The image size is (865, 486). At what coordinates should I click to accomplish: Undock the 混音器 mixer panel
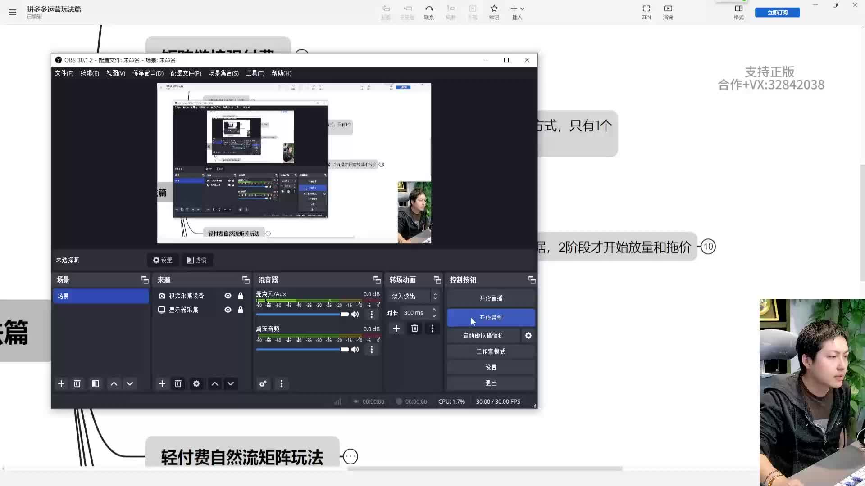pos(377,280)
